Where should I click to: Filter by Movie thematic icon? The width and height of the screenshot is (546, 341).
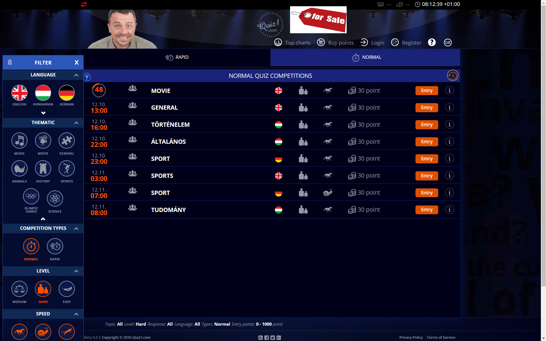pos(43,141)
